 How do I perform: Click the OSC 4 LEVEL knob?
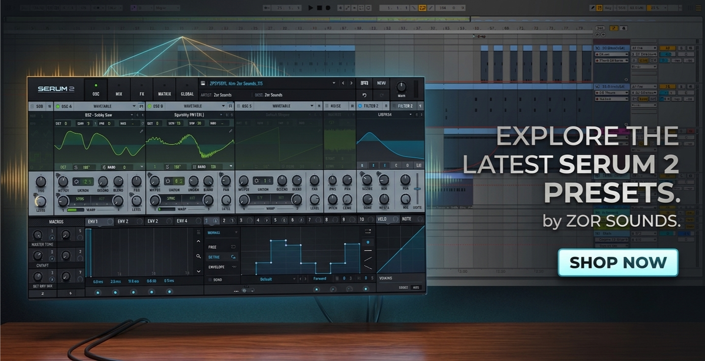136,200
